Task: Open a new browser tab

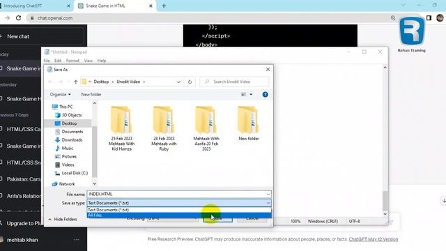Action: (x=164, y=6)
